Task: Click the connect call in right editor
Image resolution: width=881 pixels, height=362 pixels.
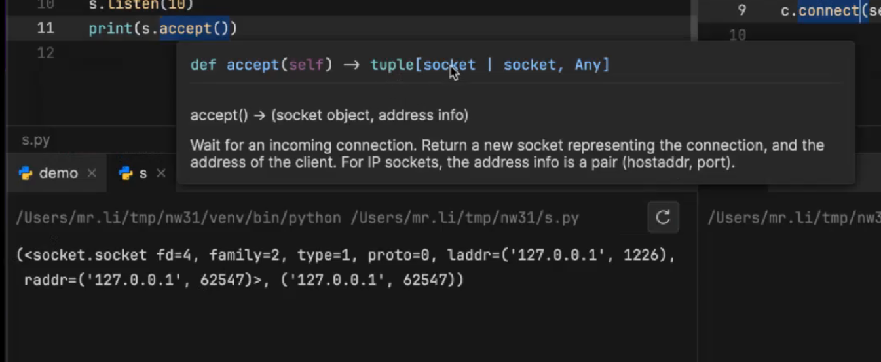Action: tap(829, 11)
